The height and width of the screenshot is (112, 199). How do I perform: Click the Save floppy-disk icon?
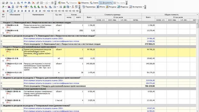click(x=3, y=3)
